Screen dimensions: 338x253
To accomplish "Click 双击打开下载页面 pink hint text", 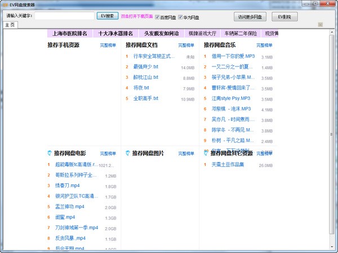I will click(x=137, y=16).
